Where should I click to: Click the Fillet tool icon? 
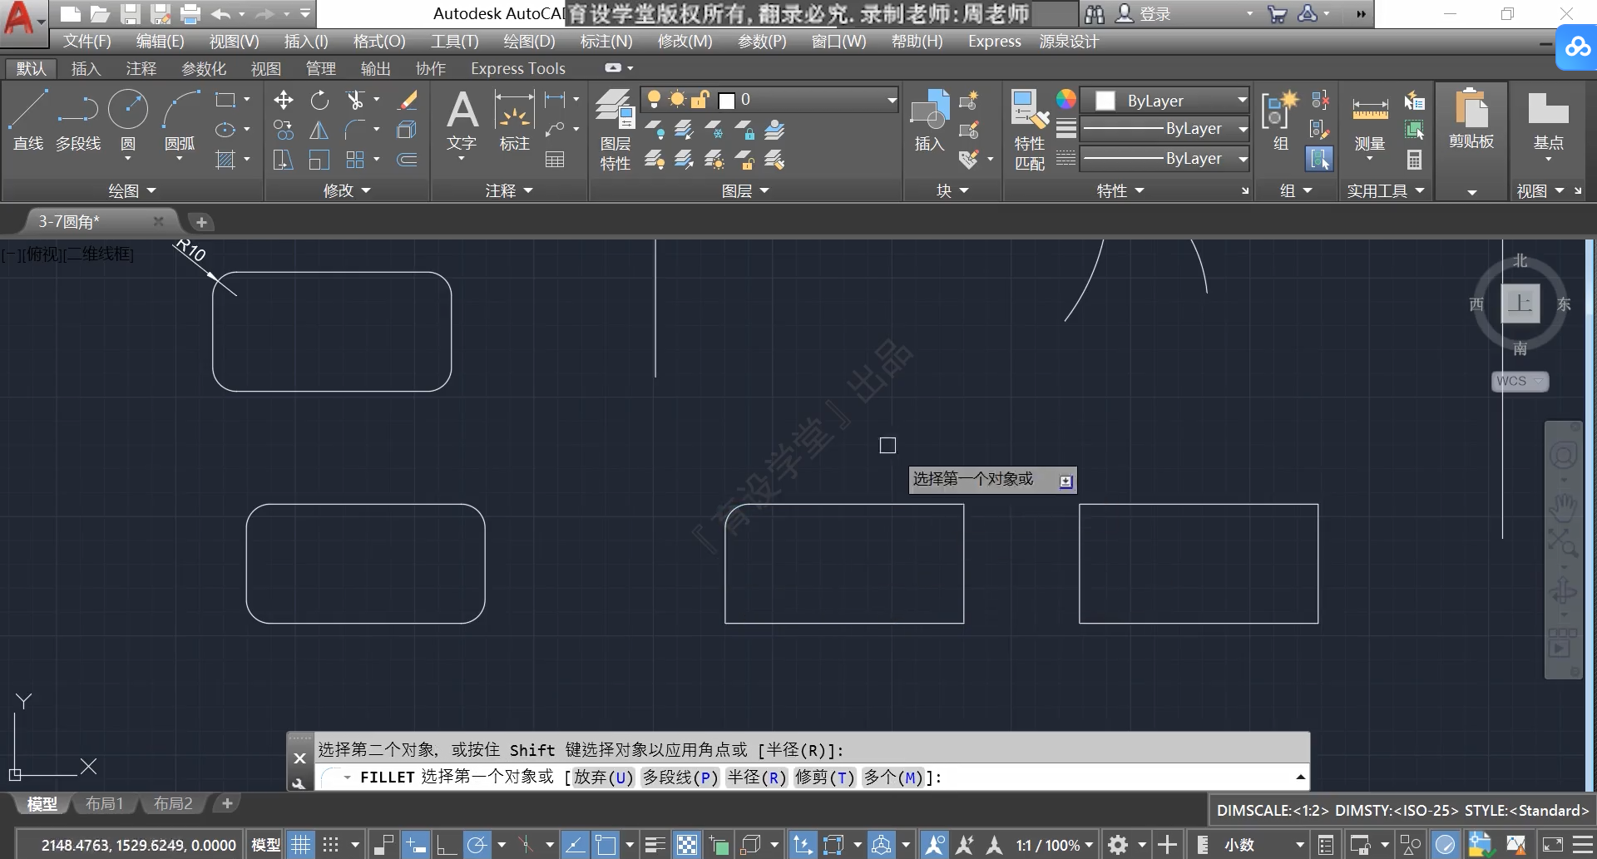point(356,130)
